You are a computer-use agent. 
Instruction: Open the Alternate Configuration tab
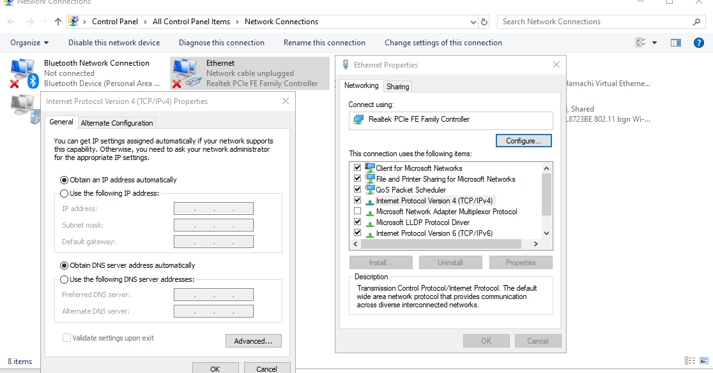tap(116, 122)
